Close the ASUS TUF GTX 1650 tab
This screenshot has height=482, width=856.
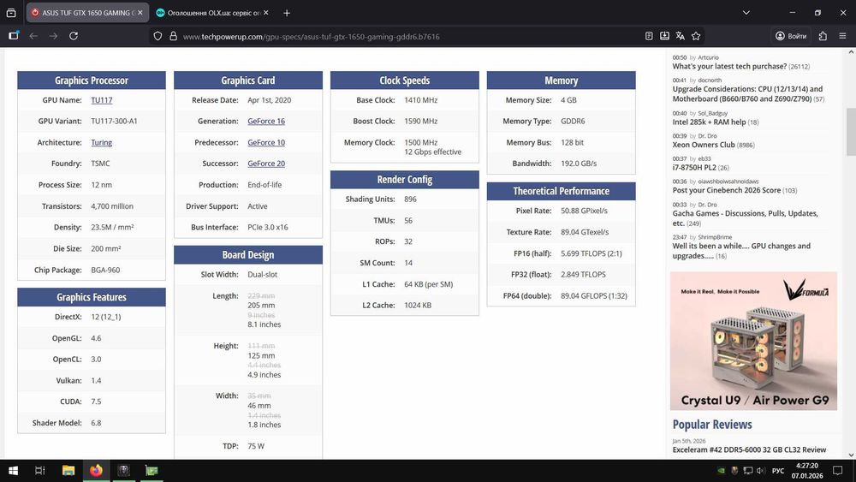click(x=140, y=13)
